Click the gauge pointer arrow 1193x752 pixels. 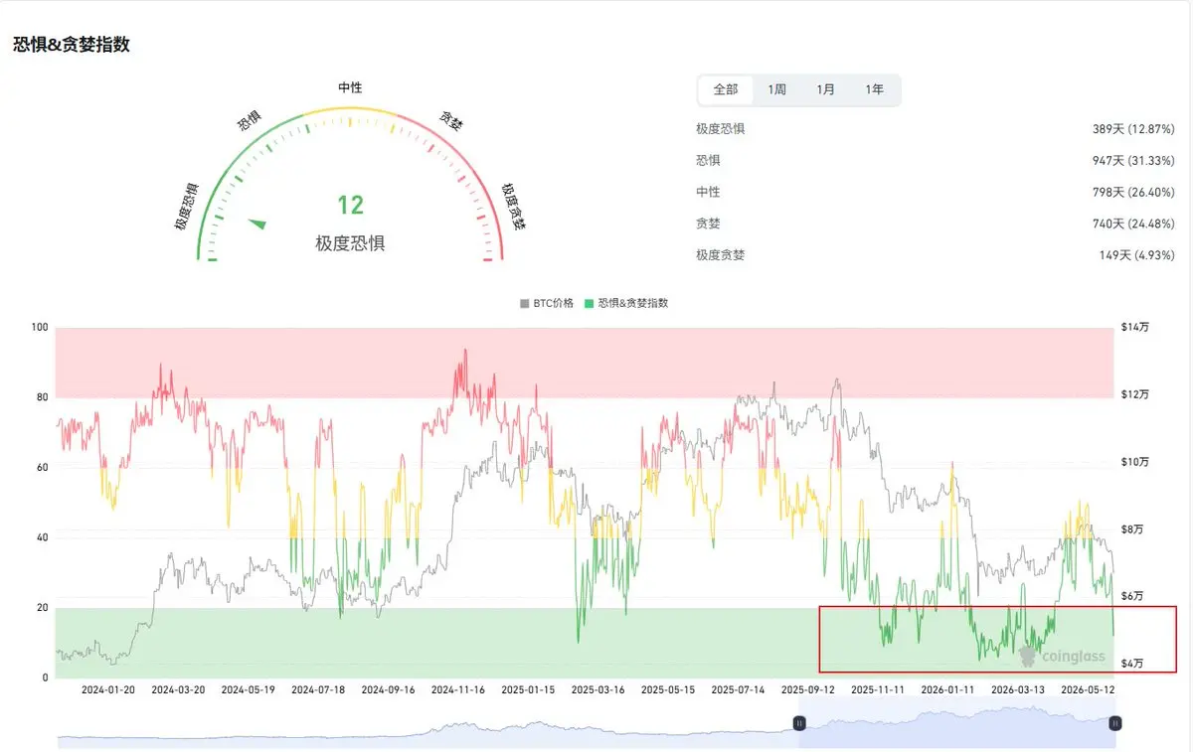[x=257, y=224]
